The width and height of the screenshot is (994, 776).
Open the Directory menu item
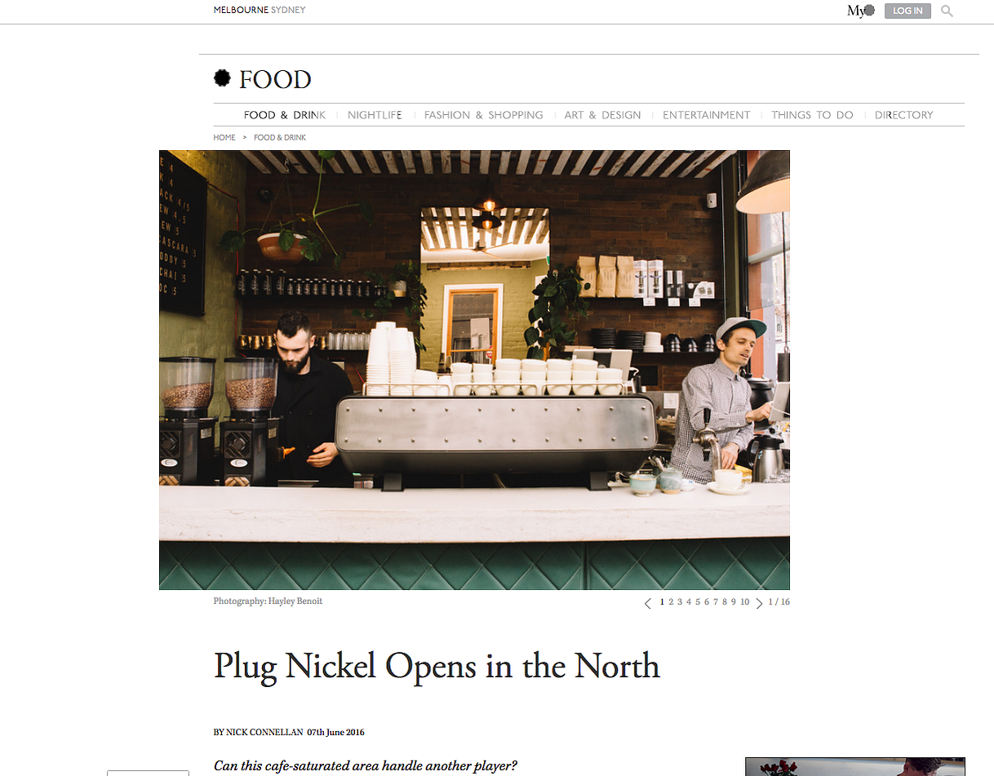click(x=903, y=115)
